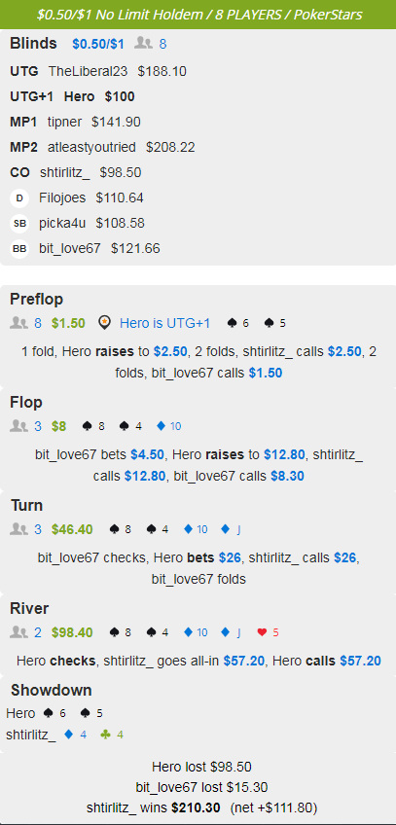Select the Showdown section heading
Screen dimensions: 396x825
pyautogui.click(x=51, y=691)
